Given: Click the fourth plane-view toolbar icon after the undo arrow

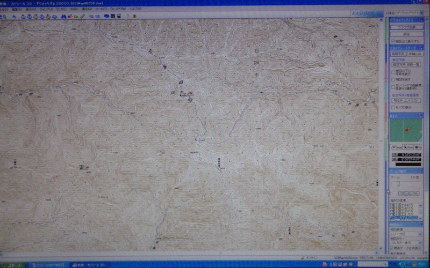Looking at the screenshot, I should [42, 17].
